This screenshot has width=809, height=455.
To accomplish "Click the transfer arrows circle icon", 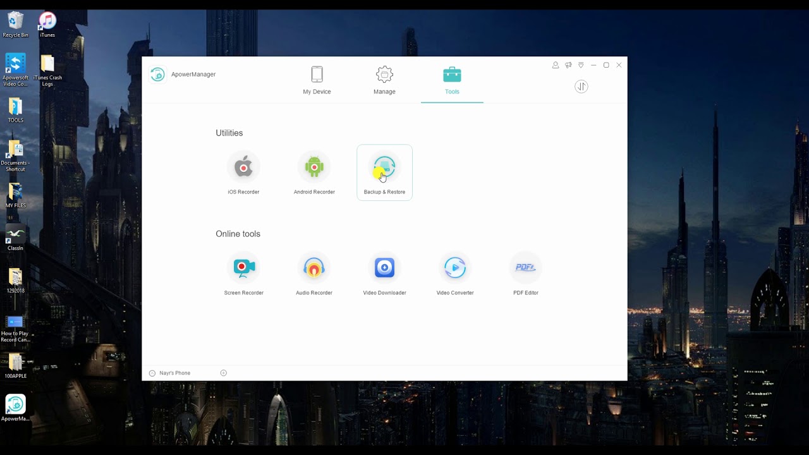I will click(x=581, y=87).
